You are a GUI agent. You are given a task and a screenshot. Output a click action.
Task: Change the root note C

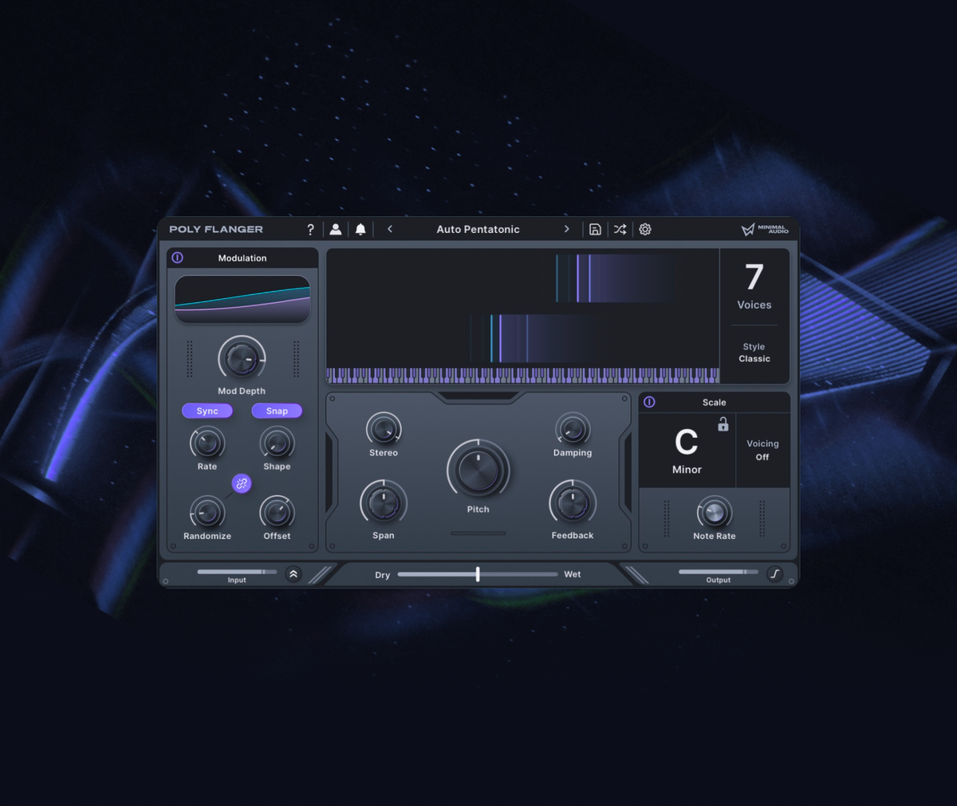(x=687, y=442)
